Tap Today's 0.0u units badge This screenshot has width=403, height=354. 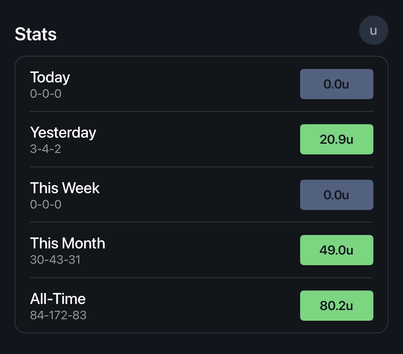(x=336, y=84)
